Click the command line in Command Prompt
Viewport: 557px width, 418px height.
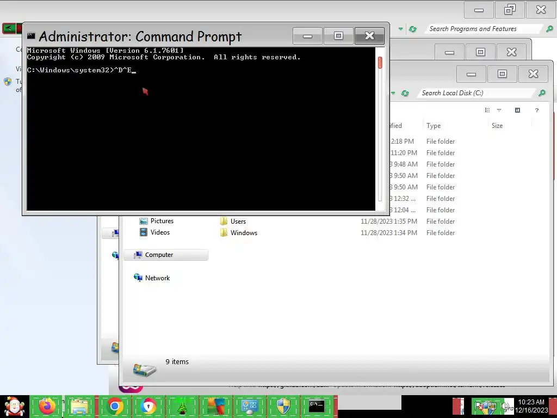click(82, 70)
